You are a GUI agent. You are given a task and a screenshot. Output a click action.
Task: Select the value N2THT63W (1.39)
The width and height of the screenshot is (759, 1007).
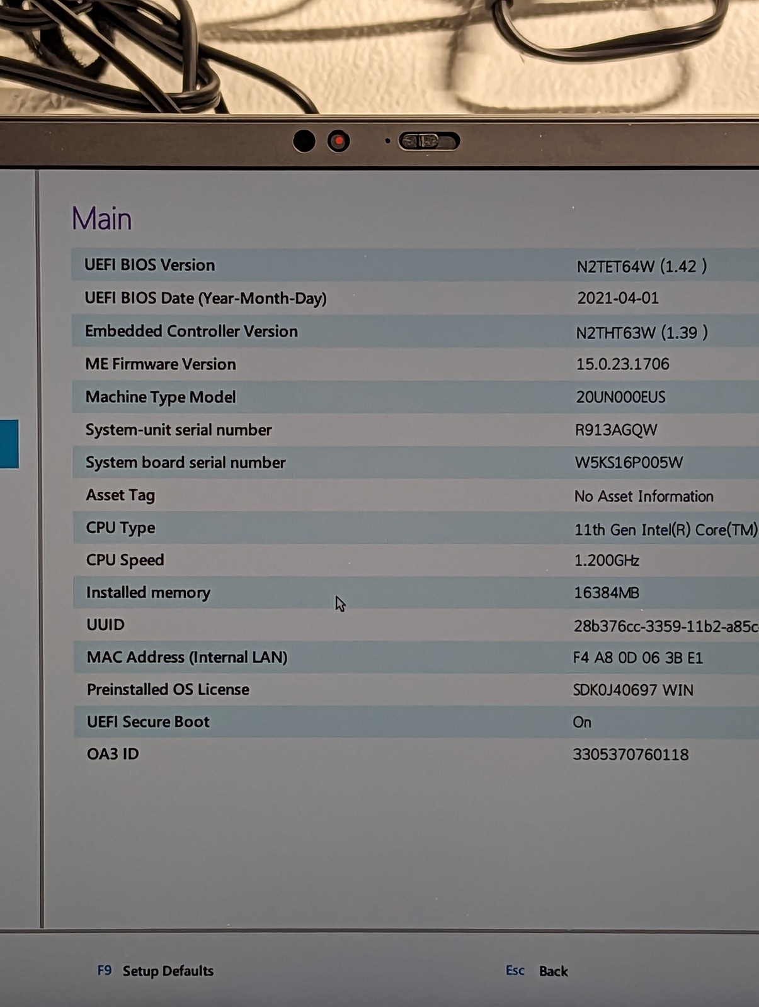642,332
